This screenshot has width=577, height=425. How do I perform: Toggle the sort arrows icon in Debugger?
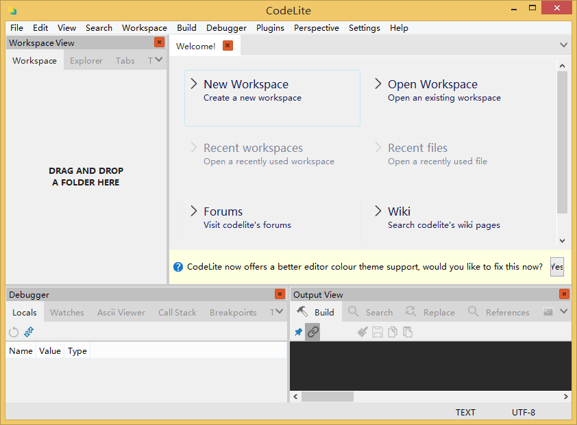coord(28,332)
